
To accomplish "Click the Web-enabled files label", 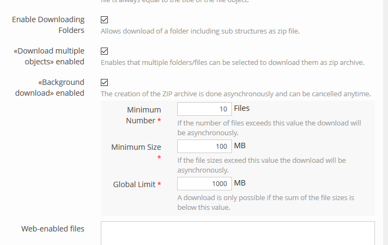I will click(x=53, y=229).
